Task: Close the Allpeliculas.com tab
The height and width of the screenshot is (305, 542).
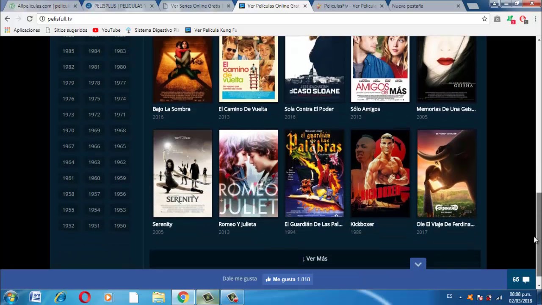Action: click(x=75, y=6)
